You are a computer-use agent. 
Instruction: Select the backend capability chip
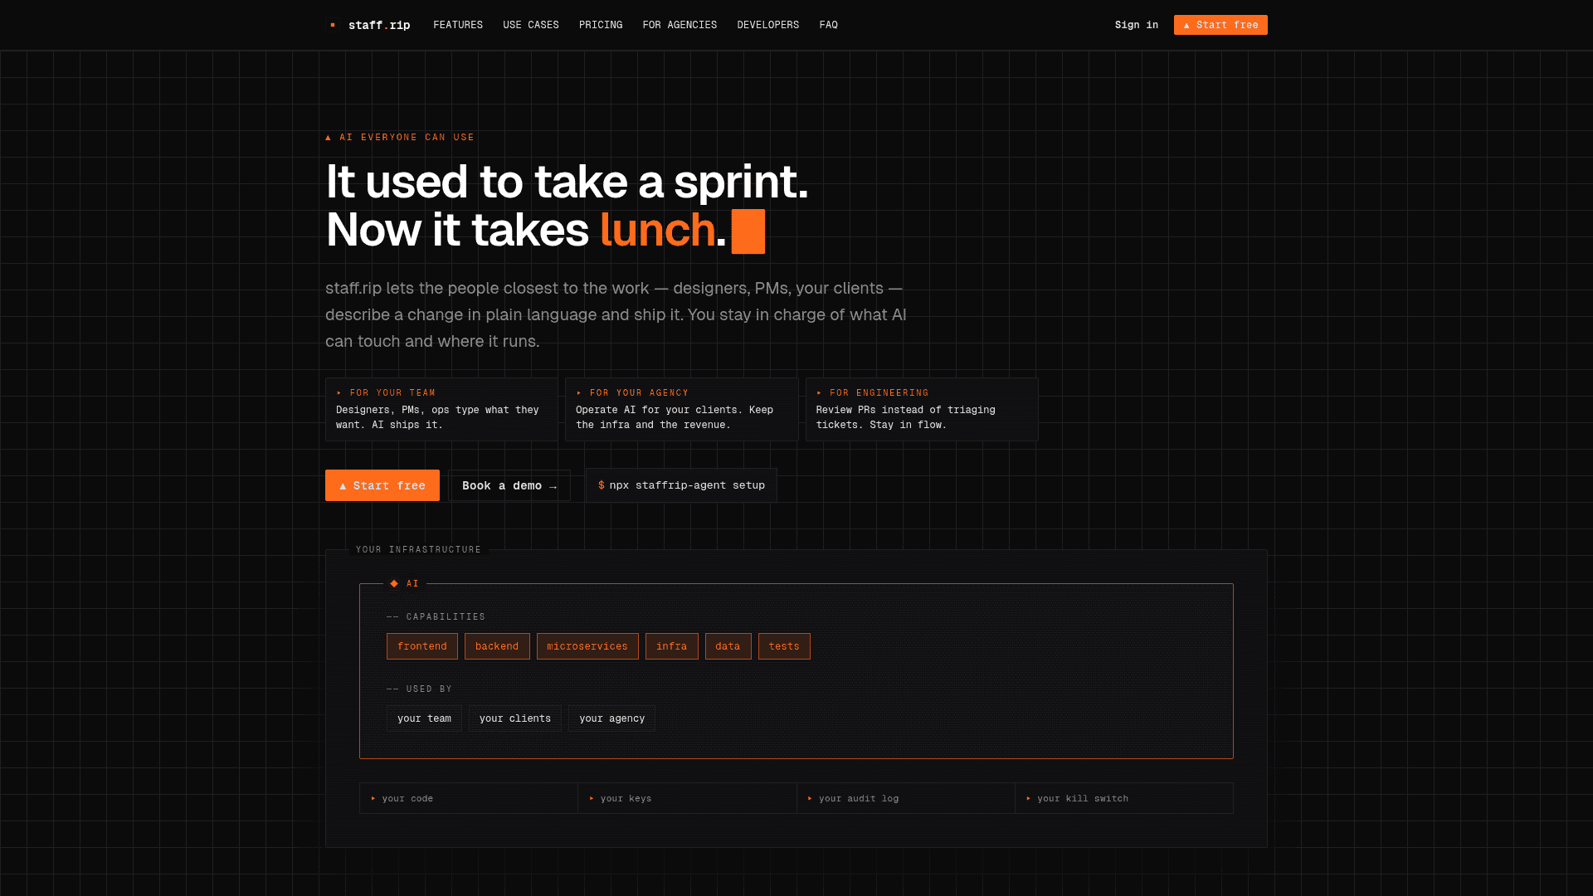point(497,646)
